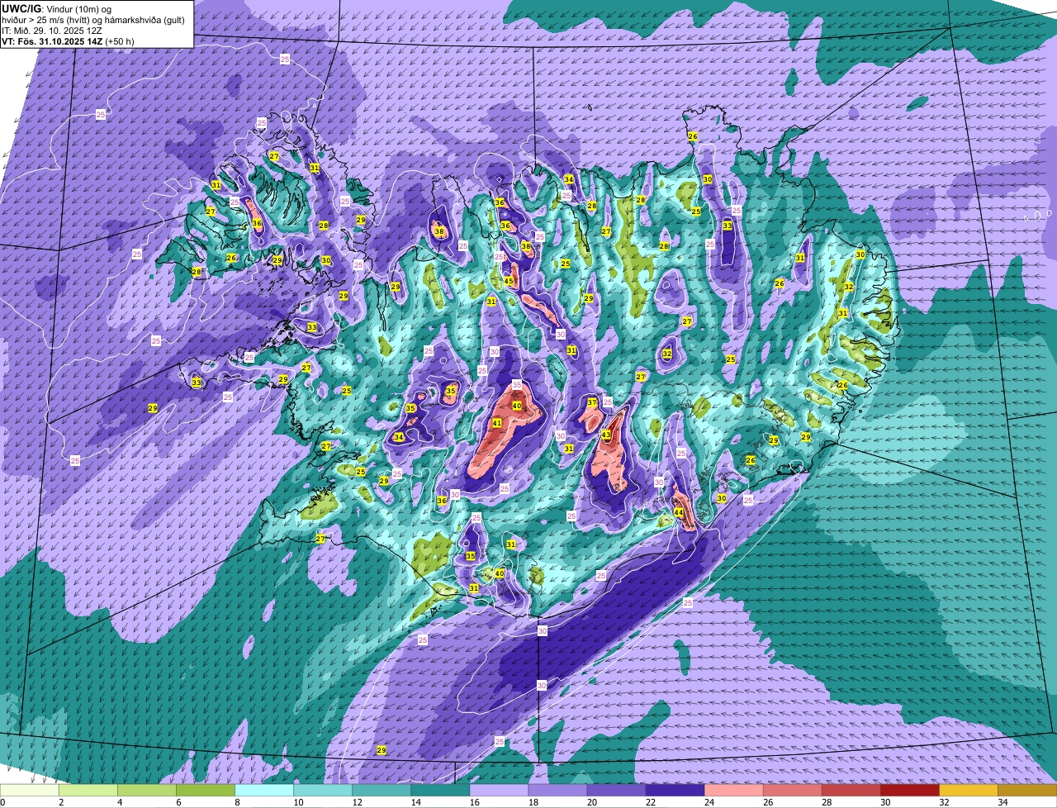Click the yellow gust label 44
The image size is (1057, 808).
click(679, 512)
